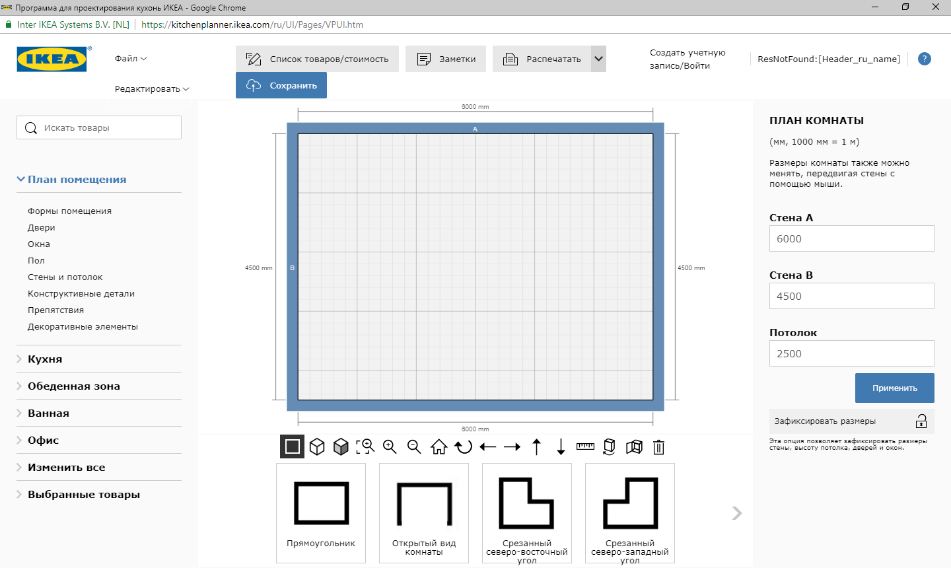
Task: Open Декоративные элементы sidebar item
Action: pyautogui.click(x=83, y=327)
